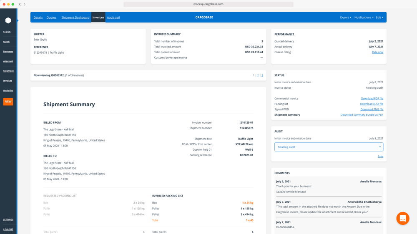The image size is (417, 234).
Task: Click booking reference BR2021-01
Action: coord(246,155)
